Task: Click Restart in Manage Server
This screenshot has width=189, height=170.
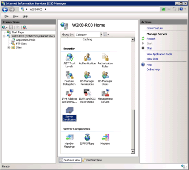Action: pyautogui.click(x=151, y=39)
